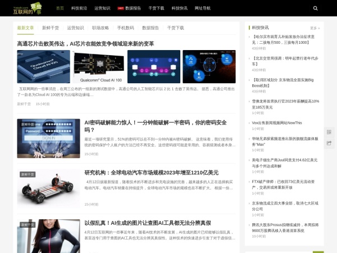The image size is (337, 253).
Task: Click the 科技快讯 sidebar heading
Action: 260,28
